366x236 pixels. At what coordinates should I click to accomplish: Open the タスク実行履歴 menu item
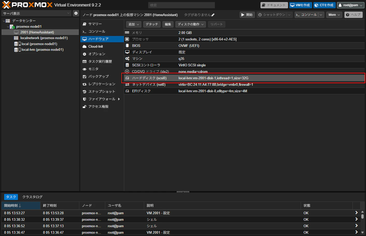(102, 61)
